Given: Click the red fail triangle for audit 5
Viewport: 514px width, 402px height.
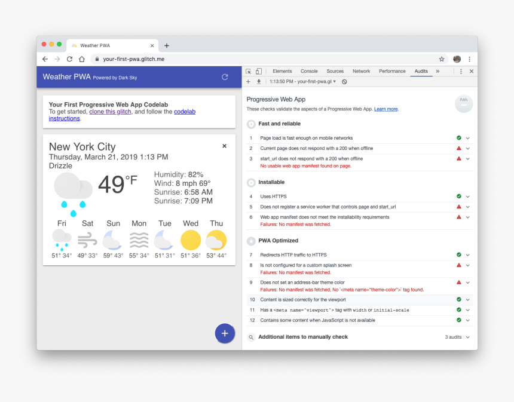Looking at the screenshot, I should tap(459, 207).
